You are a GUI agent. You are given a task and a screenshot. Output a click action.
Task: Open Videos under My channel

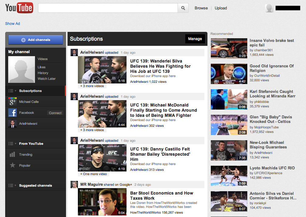tap(43, 59)
